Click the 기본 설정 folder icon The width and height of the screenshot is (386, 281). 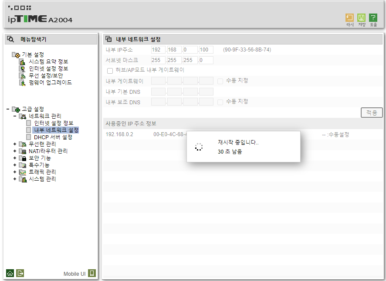(x=16, y=55)
